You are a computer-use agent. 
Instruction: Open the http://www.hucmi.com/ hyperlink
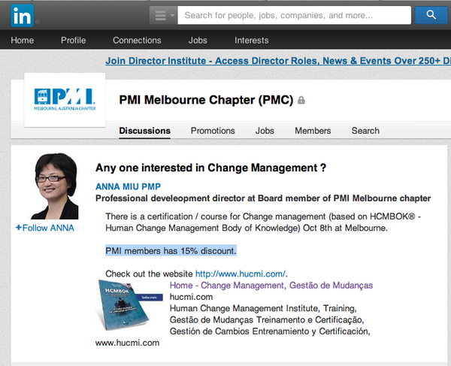point(241,274)
